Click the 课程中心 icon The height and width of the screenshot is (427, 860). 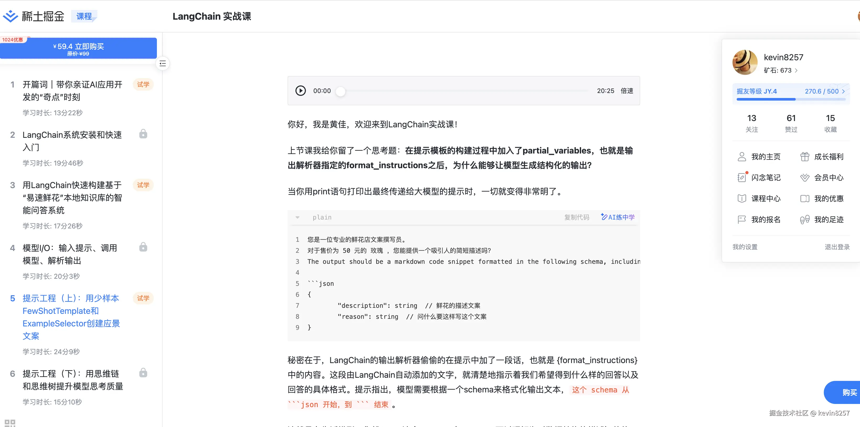(742, 198)
